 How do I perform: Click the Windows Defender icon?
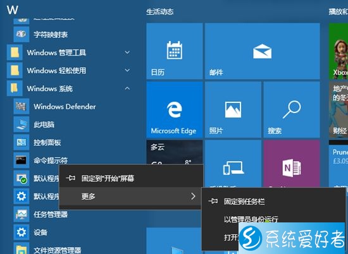(22, 106)
